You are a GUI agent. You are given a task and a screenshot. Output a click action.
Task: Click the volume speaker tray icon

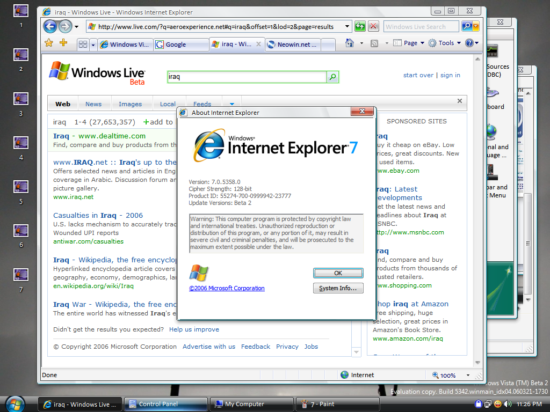[507, 404]
